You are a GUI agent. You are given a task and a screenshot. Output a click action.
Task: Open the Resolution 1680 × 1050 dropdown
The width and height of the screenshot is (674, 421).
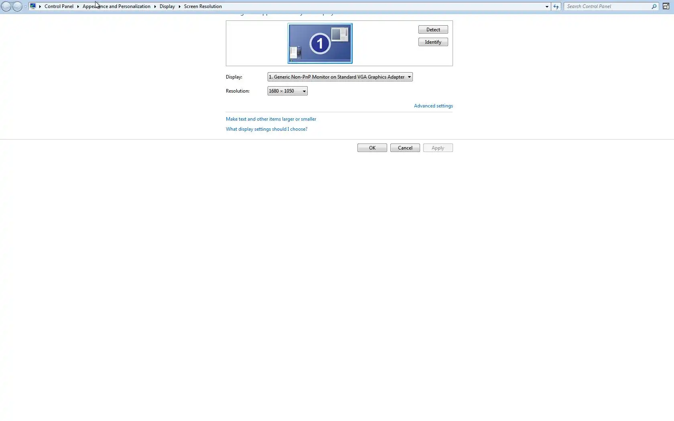(287, 91)
